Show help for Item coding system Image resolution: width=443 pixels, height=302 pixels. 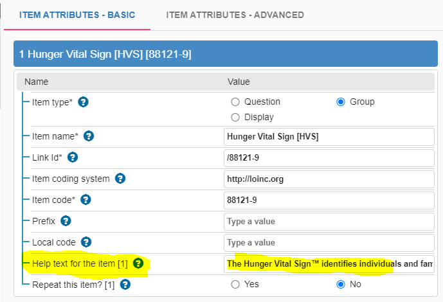pyautogui.click(x=120, y=179)
